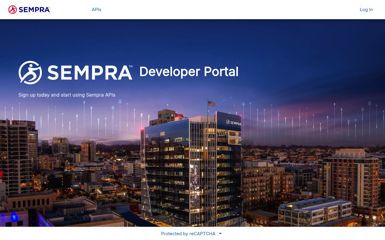Open the APIs menu item
The width and height of the screenshot is (385, 240).
[x=97, y=10]
